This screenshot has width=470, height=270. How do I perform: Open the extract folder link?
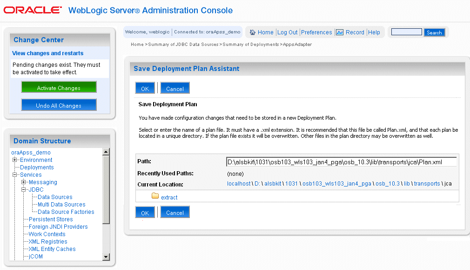(169, 198)
